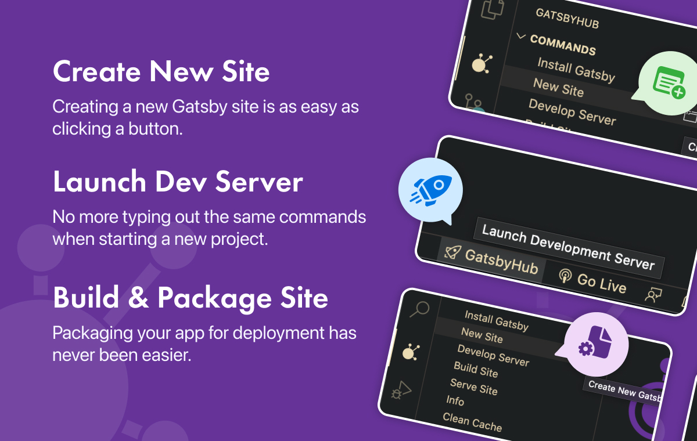Run the Build Site command

coord(476,369)
